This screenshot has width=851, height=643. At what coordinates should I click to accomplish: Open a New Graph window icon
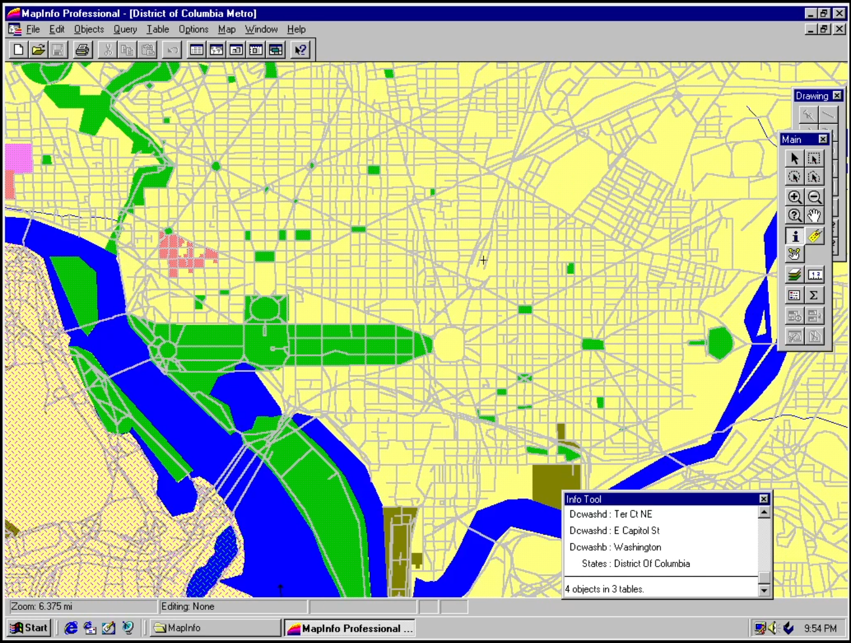236,50
